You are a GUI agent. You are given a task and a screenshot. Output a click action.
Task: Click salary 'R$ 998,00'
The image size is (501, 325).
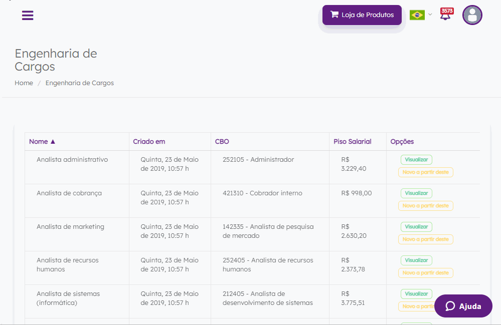[x=357, y=193]
